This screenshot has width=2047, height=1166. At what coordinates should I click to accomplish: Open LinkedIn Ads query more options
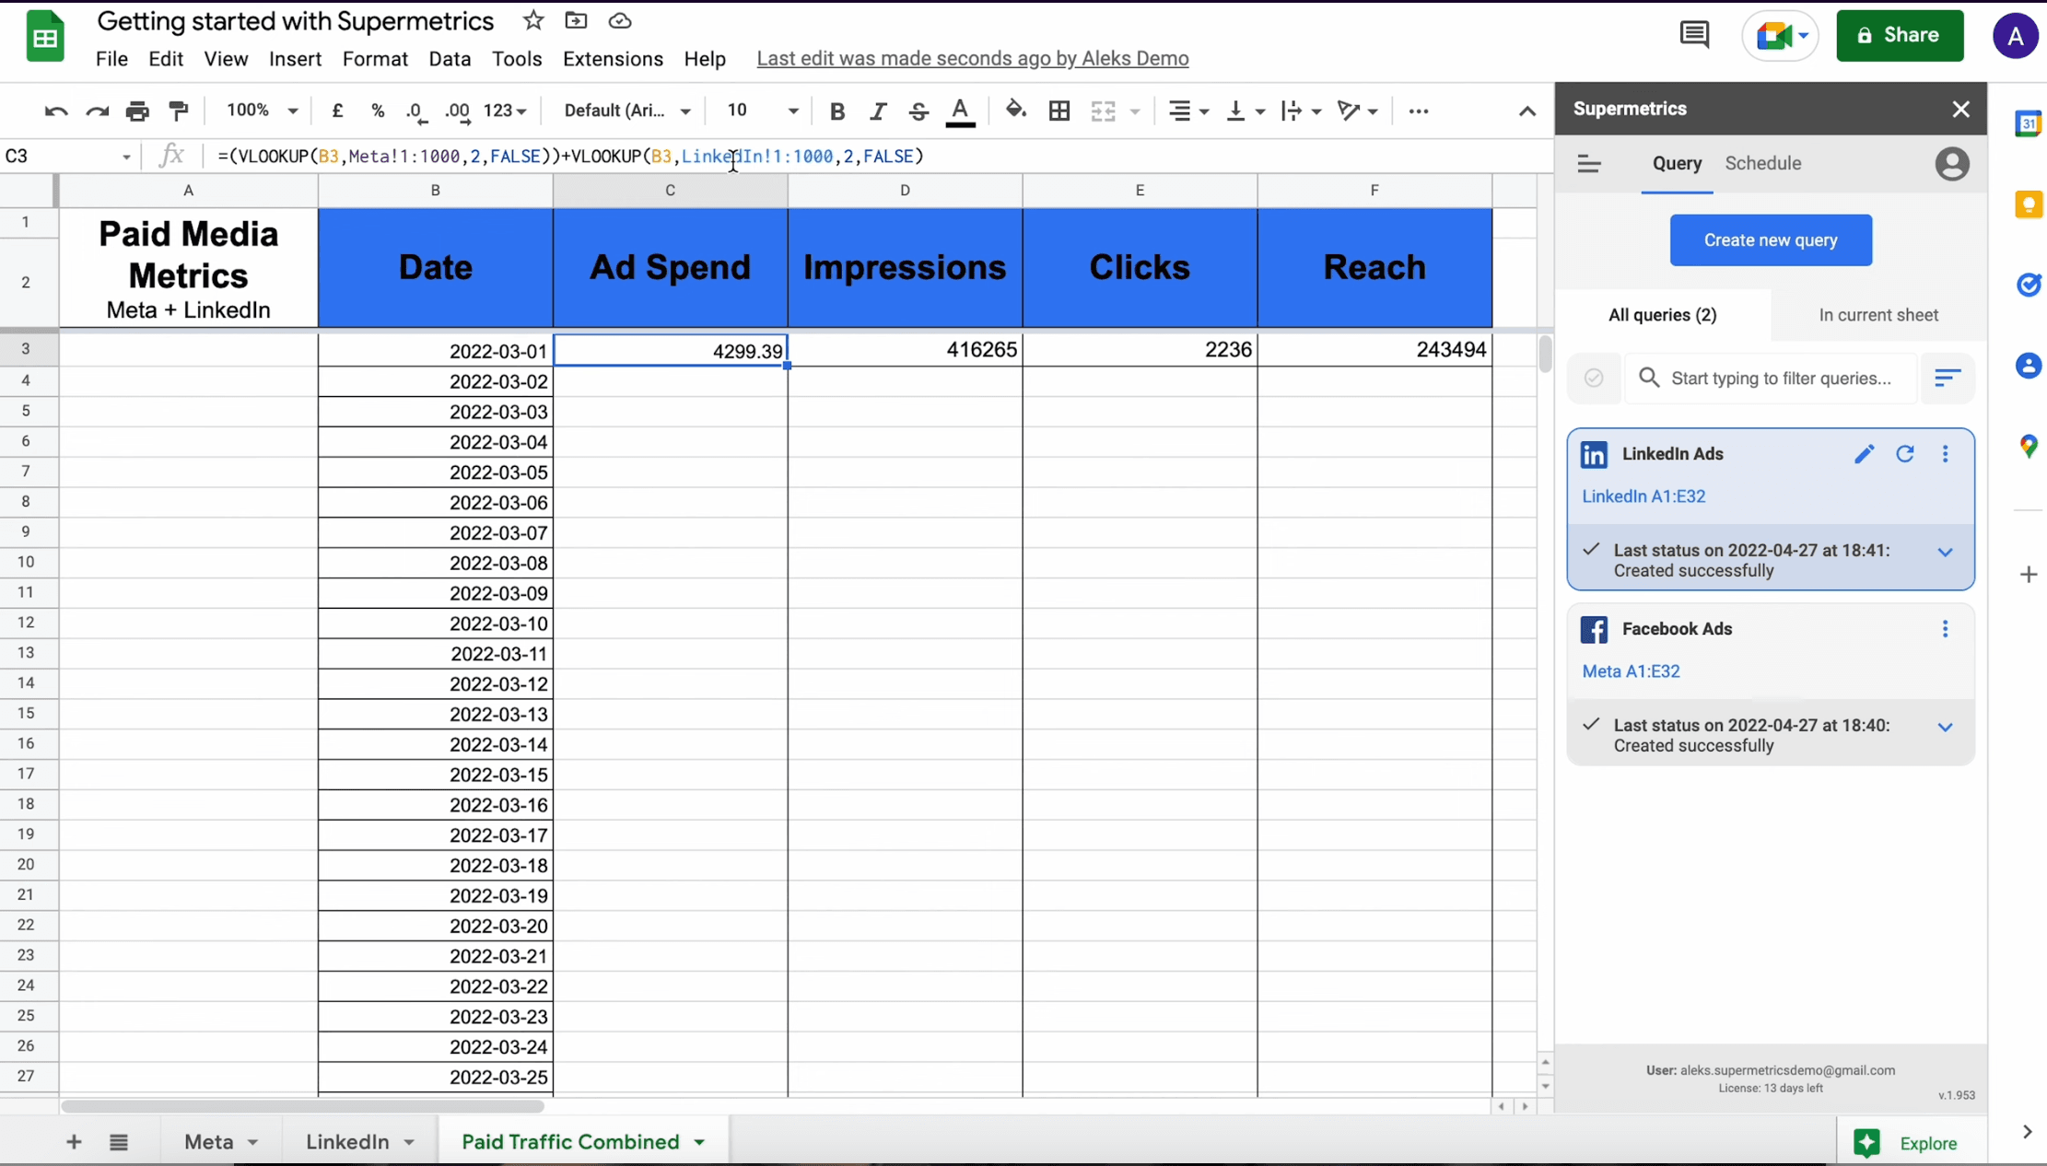point(1945,454)
